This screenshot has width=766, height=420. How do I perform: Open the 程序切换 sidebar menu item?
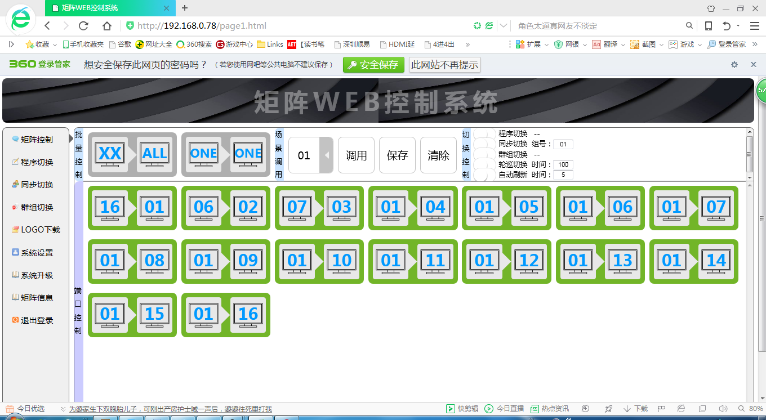(x=34, y=162)
